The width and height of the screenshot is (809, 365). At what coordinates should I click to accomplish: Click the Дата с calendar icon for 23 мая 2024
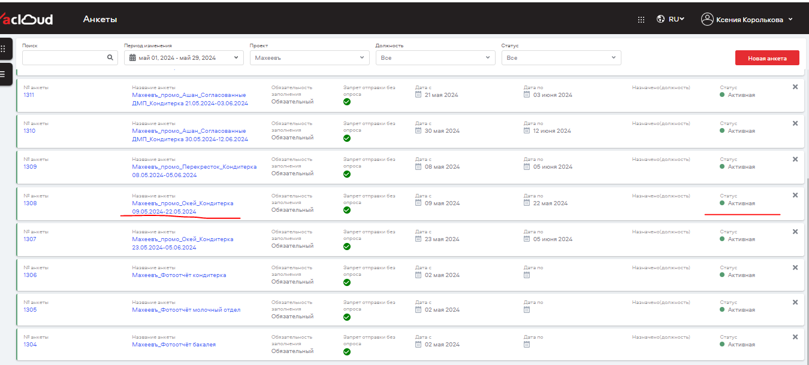pyautogui.click(x=418, y=239)
